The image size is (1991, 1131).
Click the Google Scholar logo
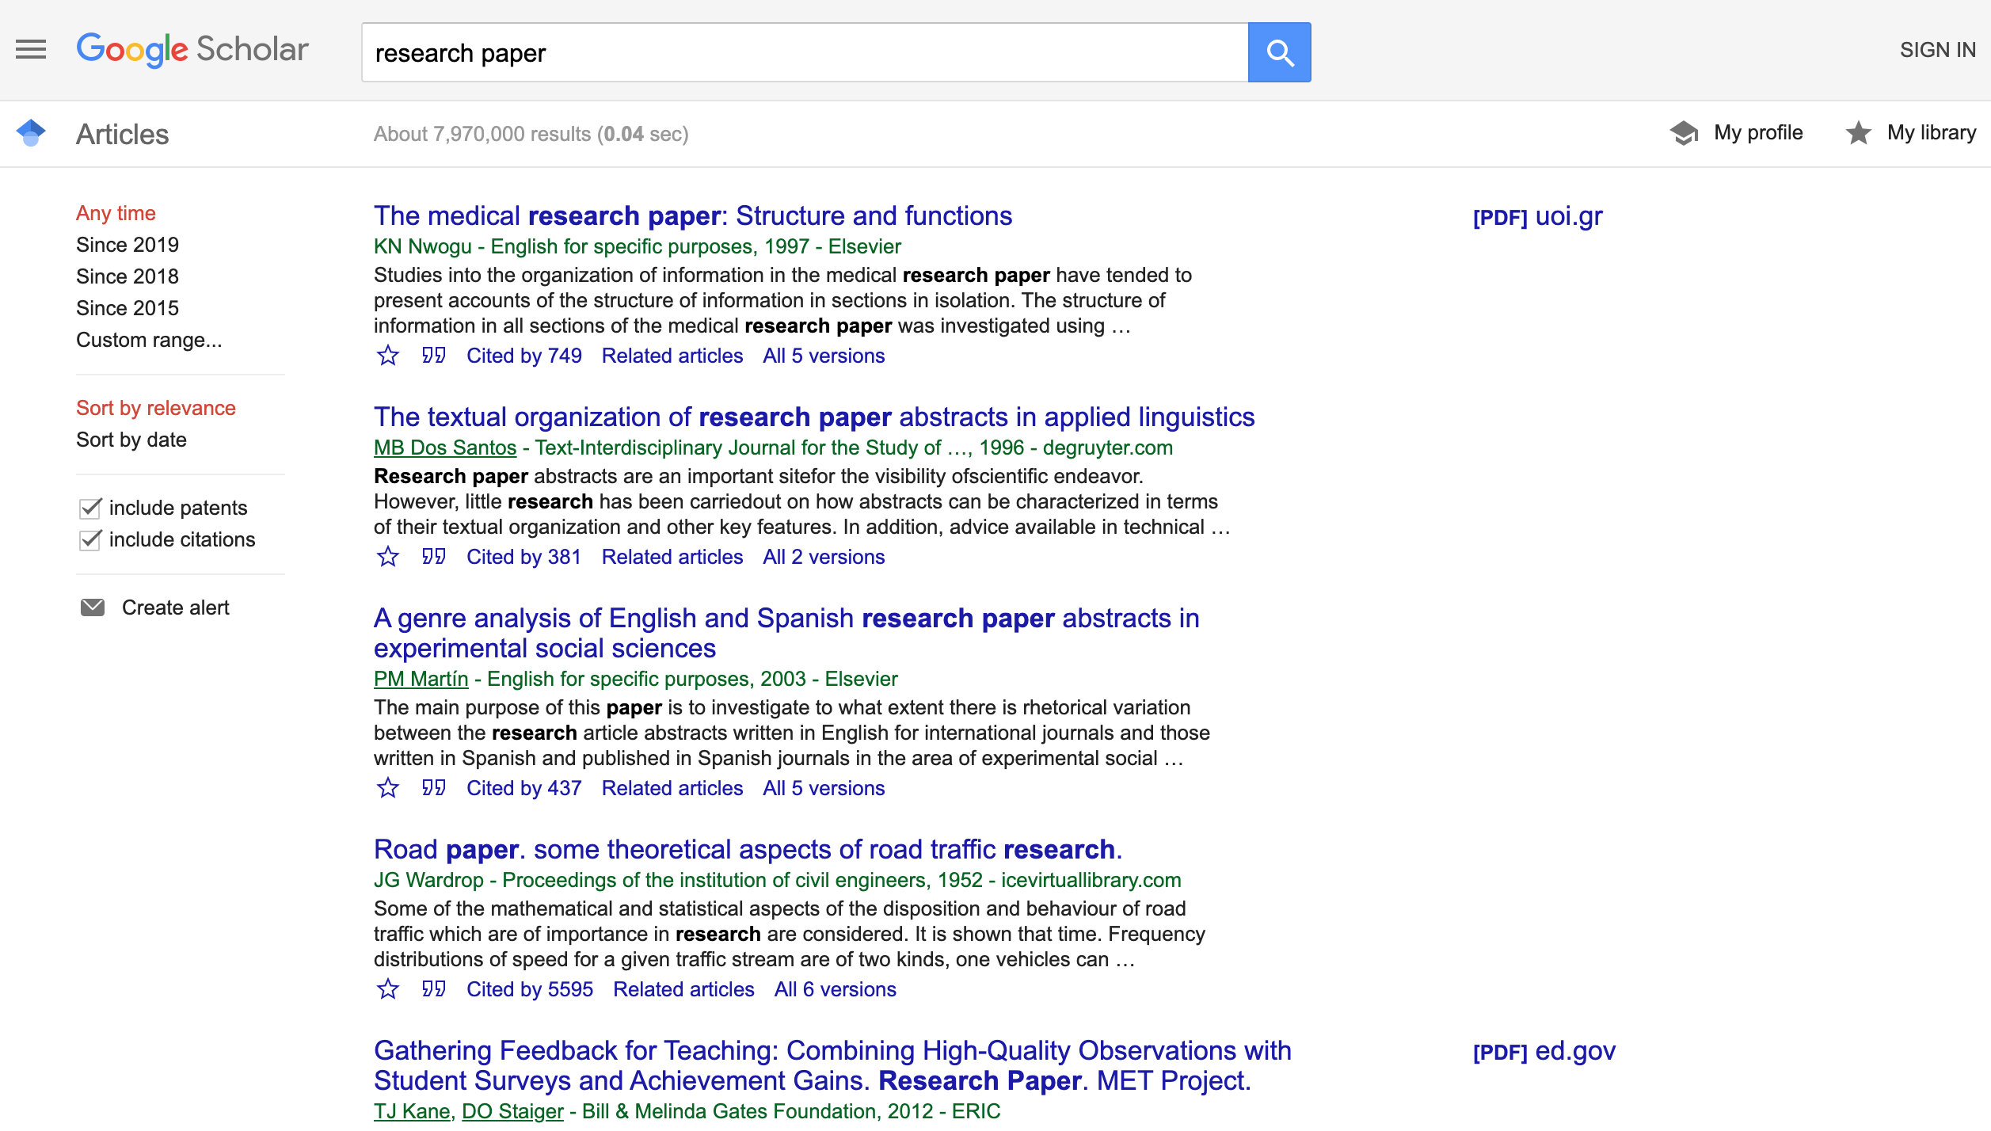[192, 50]
